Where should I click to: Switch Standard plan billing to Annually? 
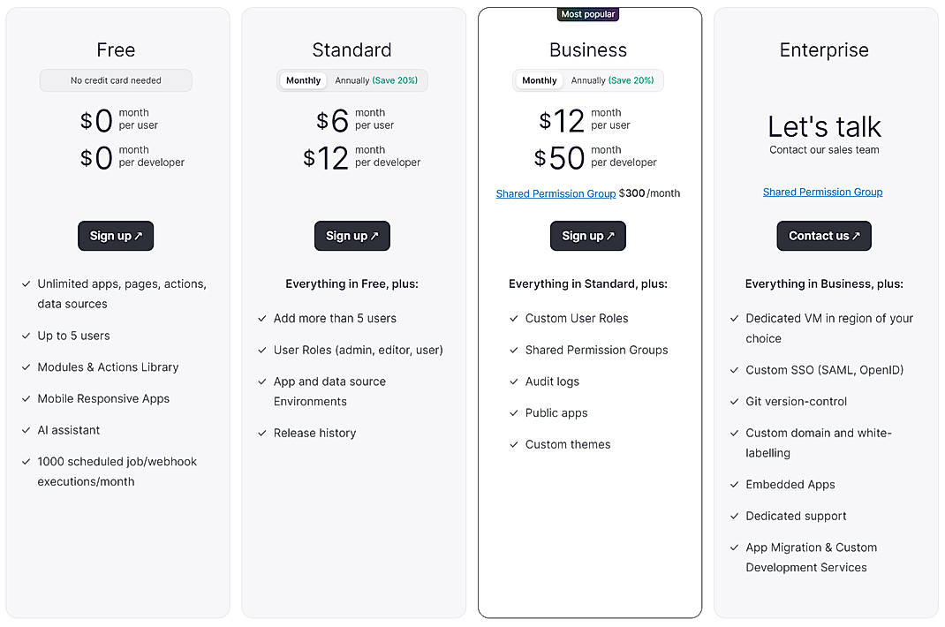(x=378, y=79)
